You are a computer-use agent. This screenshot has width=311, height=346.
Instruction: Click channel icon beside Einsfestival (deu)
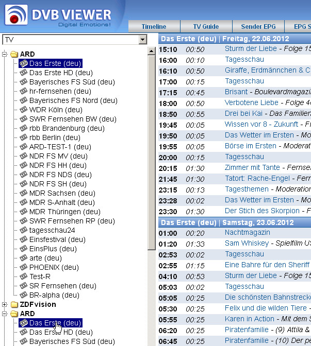coord(23,239)
